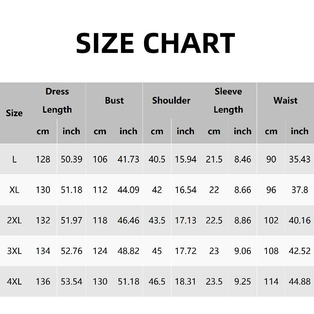The height and width of the screenshot is (314, 314).
Task: Select the XL size row label
Action: click(x=15, y=190)
